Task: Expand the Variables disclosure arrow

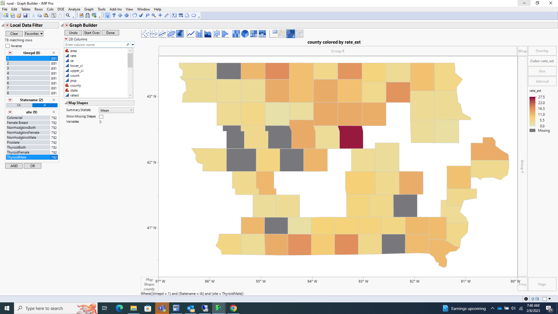Action: tap(101, 122)
